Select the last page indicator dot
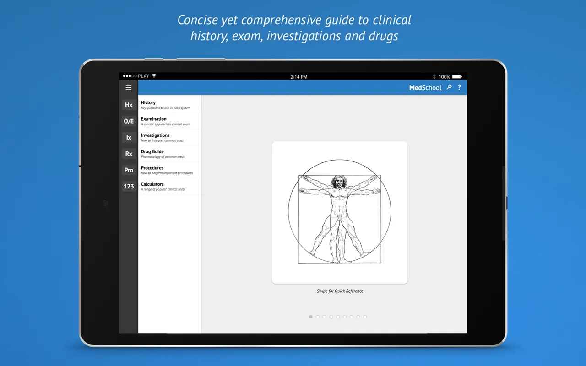The image size is (586, 366). click(x=365, y=317)
